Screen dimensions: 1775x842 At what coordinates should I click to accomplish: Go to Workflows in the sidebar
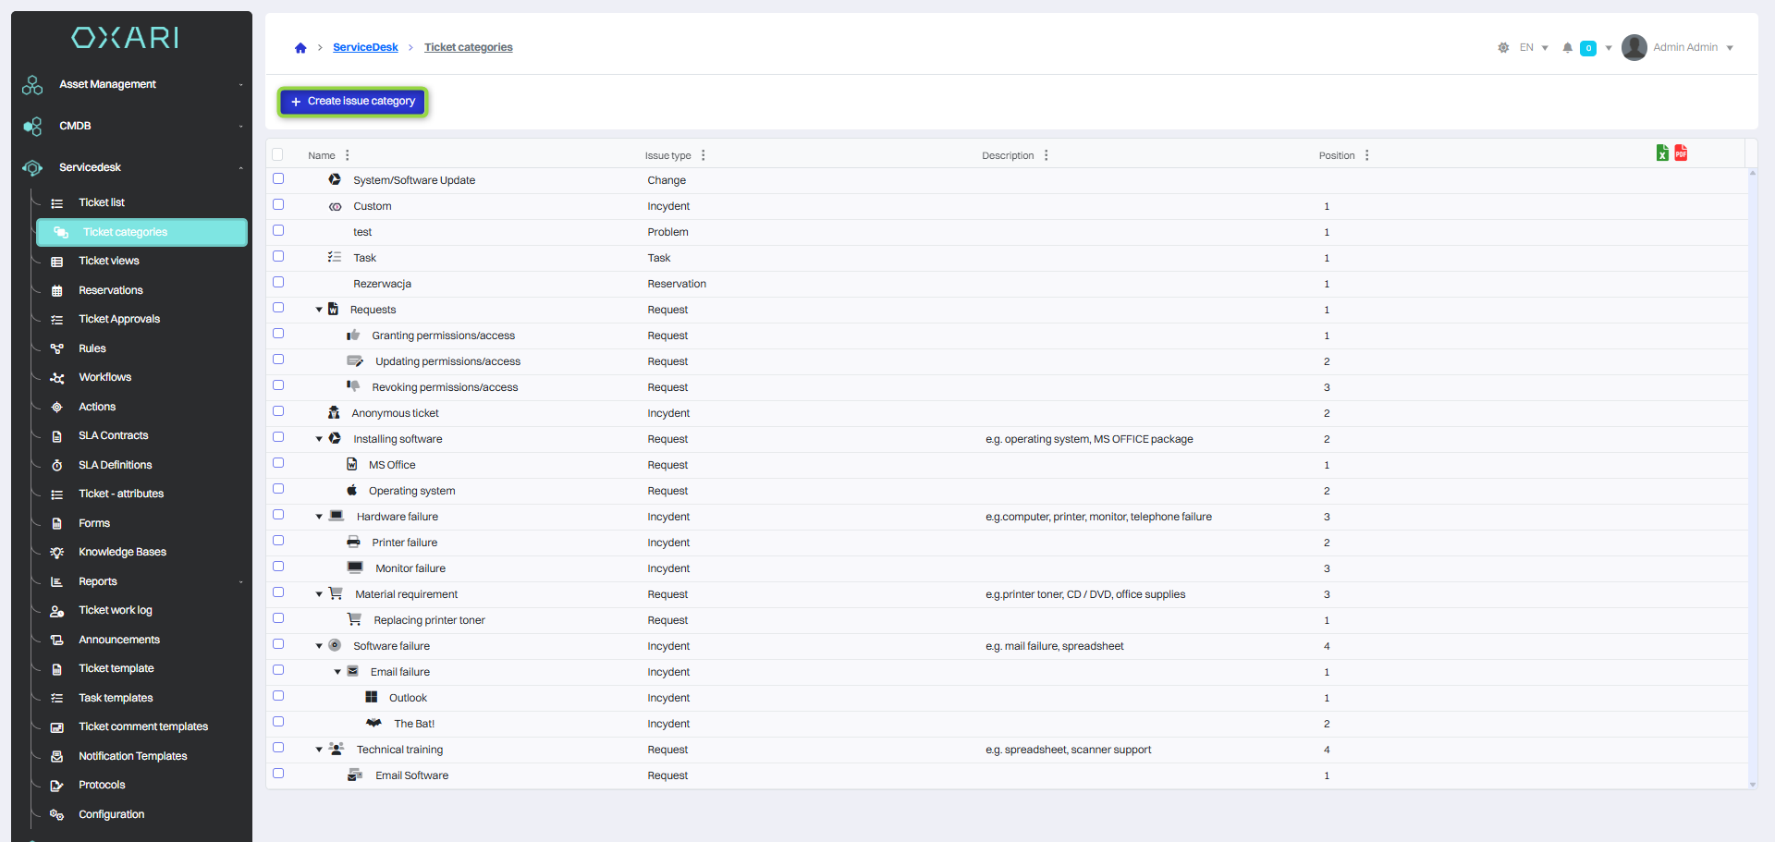coord(104,377)
